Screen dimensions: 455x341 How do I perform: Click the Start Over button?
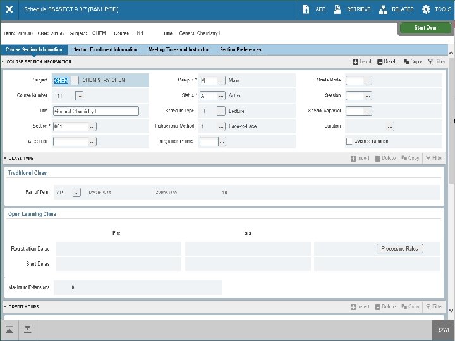tap(425, 28)
